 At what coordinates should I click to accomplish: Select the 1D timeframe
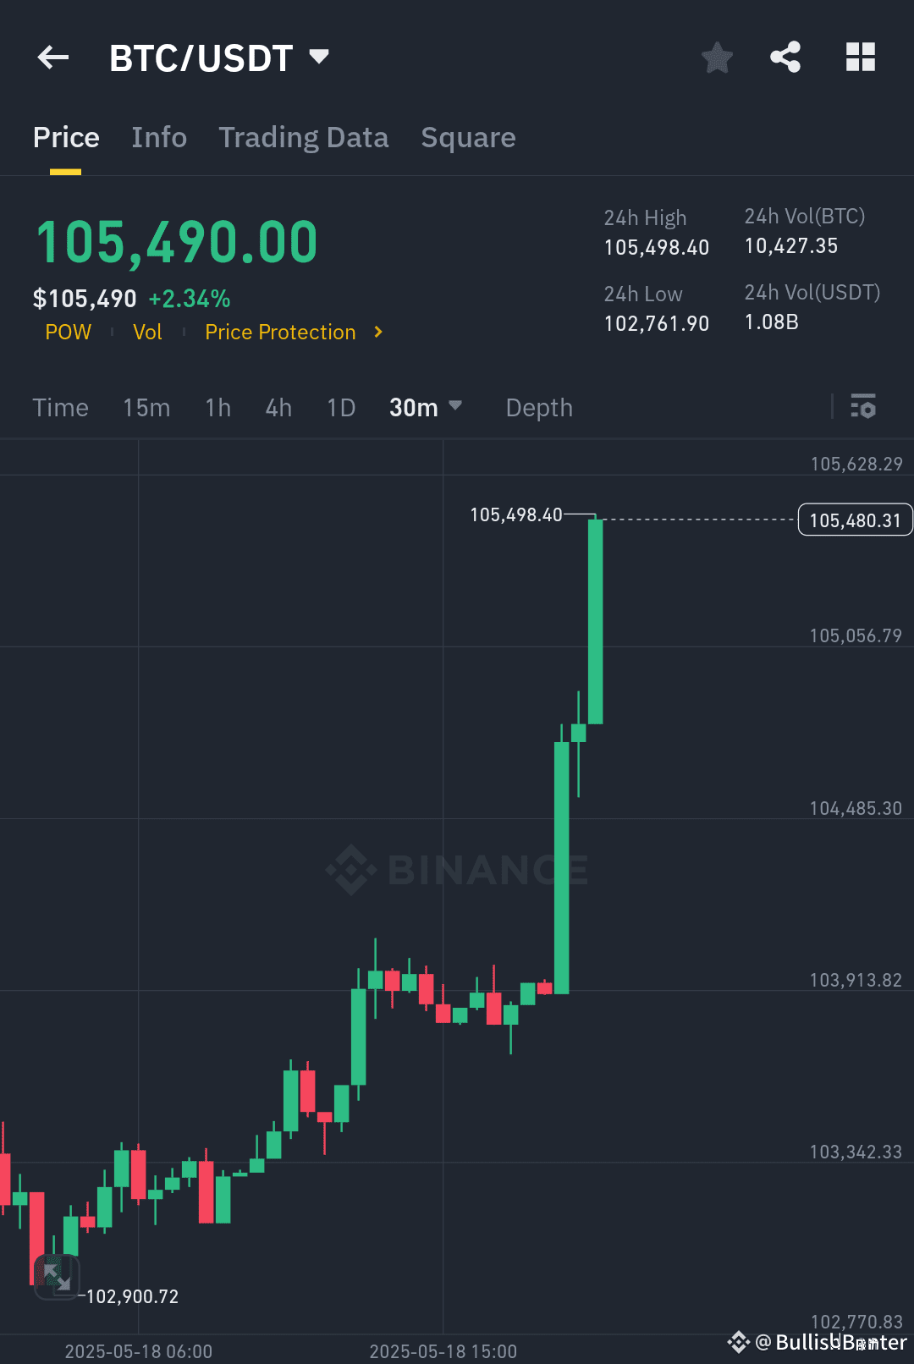[x=340, y=407]
